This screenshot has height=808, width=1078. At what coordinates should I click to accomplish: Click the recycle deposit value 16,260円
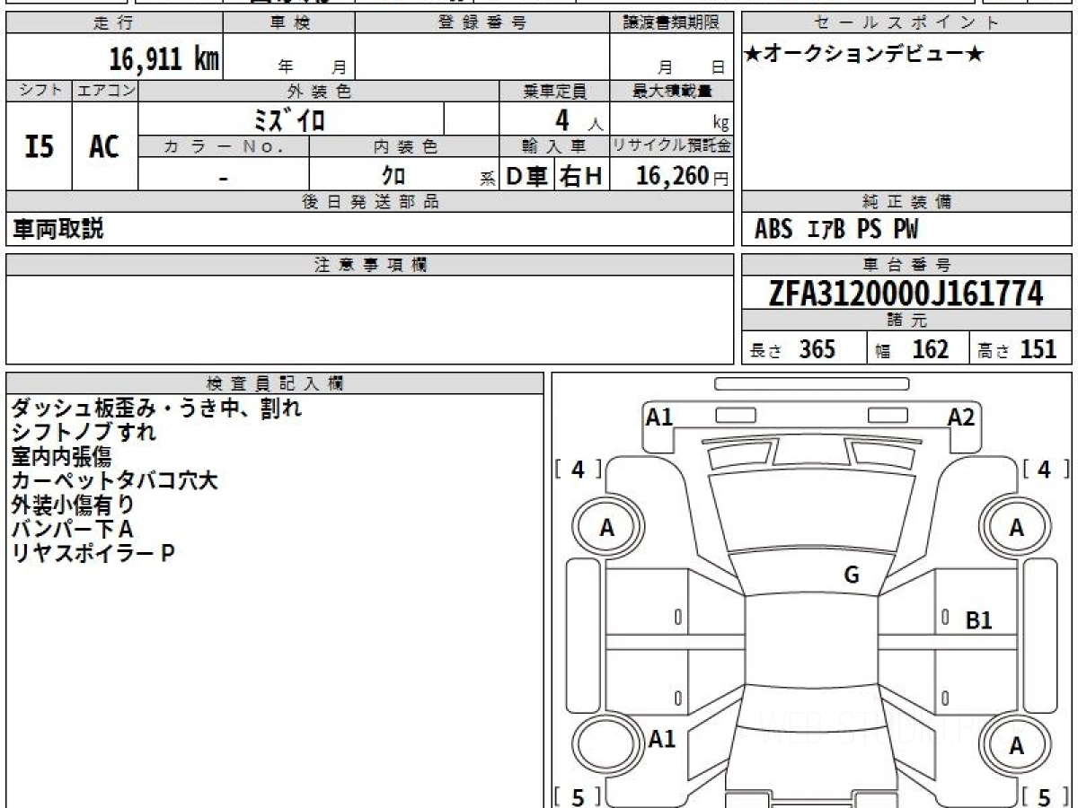(682, 176)
